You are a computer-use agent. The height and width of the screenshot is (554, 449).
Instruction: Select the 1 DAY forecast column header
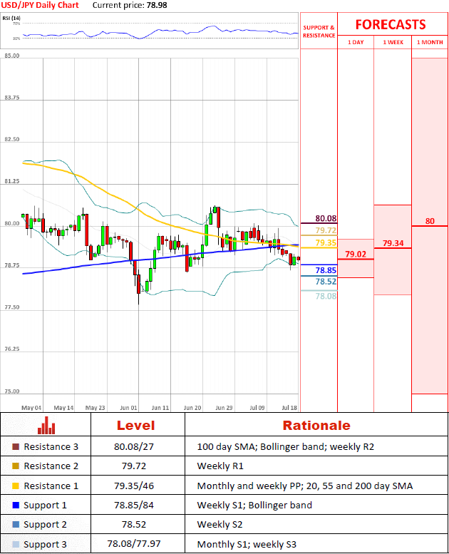(x=356, y=42)
